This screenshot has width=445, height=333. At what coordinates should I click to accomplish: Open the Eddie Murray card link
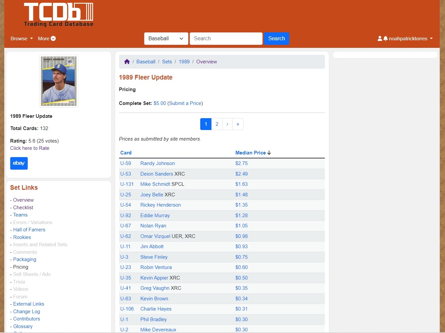155,216
